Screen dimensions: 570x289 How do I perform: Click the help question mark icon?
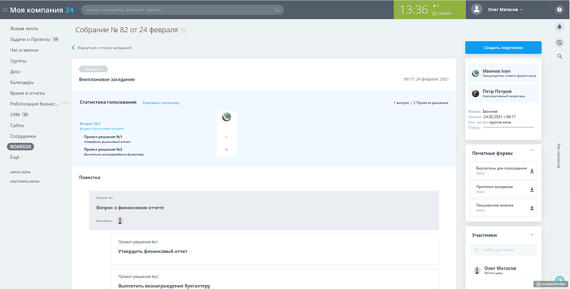point(559,10)
